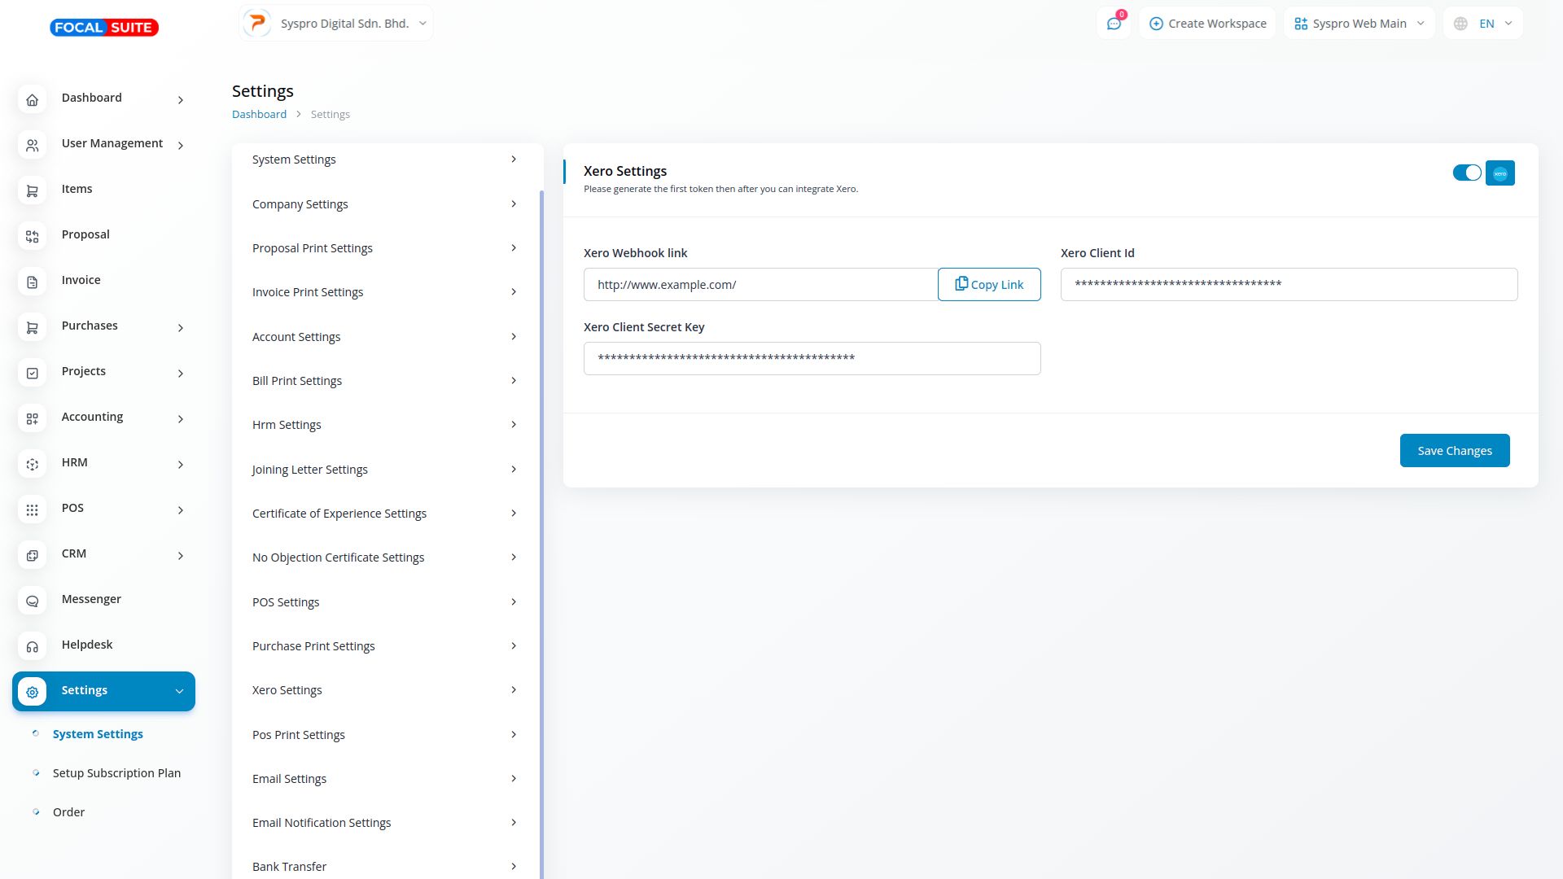Screen dimensions: 1563x879
Task: Click the Dashboard breadcrumb link
Action: click(x=259, y=115)
